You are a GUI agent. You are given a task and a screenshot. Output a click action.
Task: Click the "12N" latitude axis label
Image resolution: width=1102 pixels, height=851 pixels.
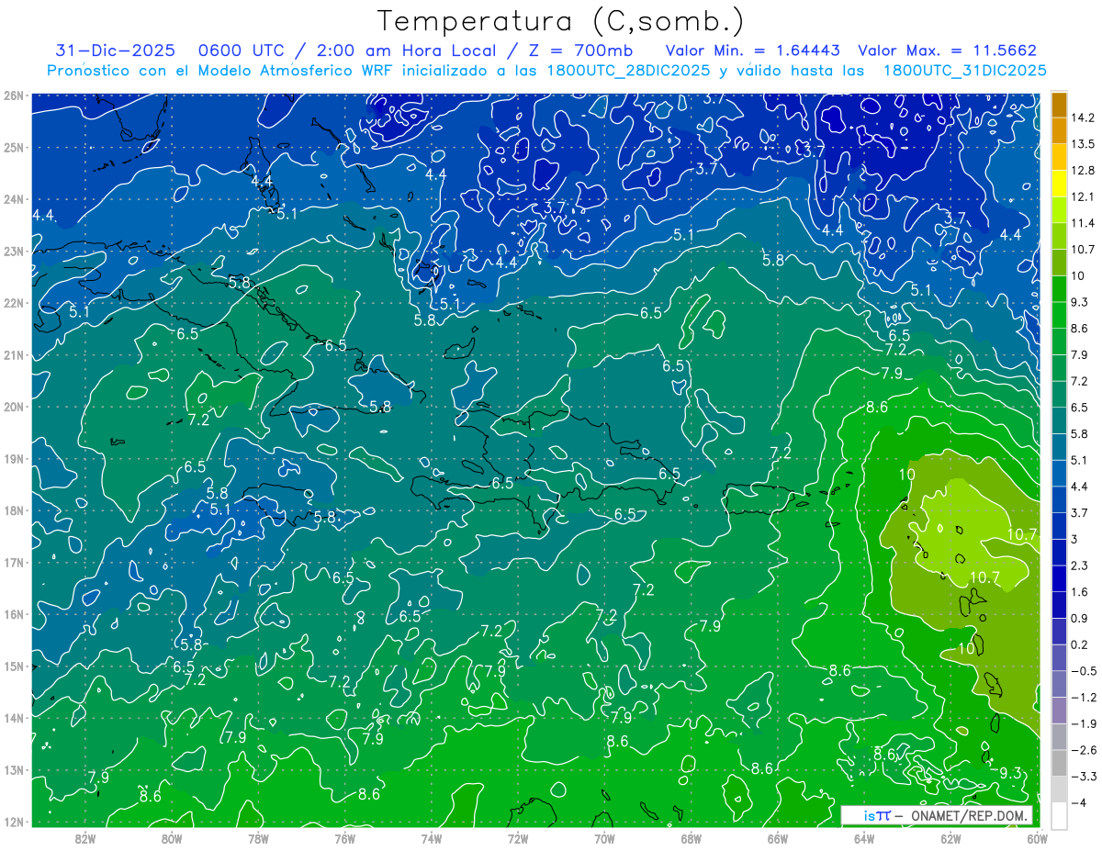point(14,822)
